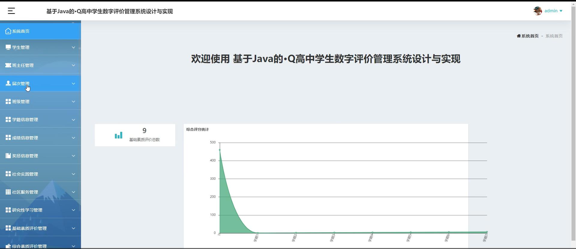
Task: Click the 欢迎使用 welcome heading
Action: [326, 59]
